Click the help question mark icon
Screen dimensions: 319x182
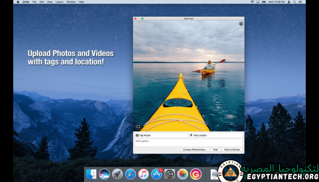tap(241, 24)
